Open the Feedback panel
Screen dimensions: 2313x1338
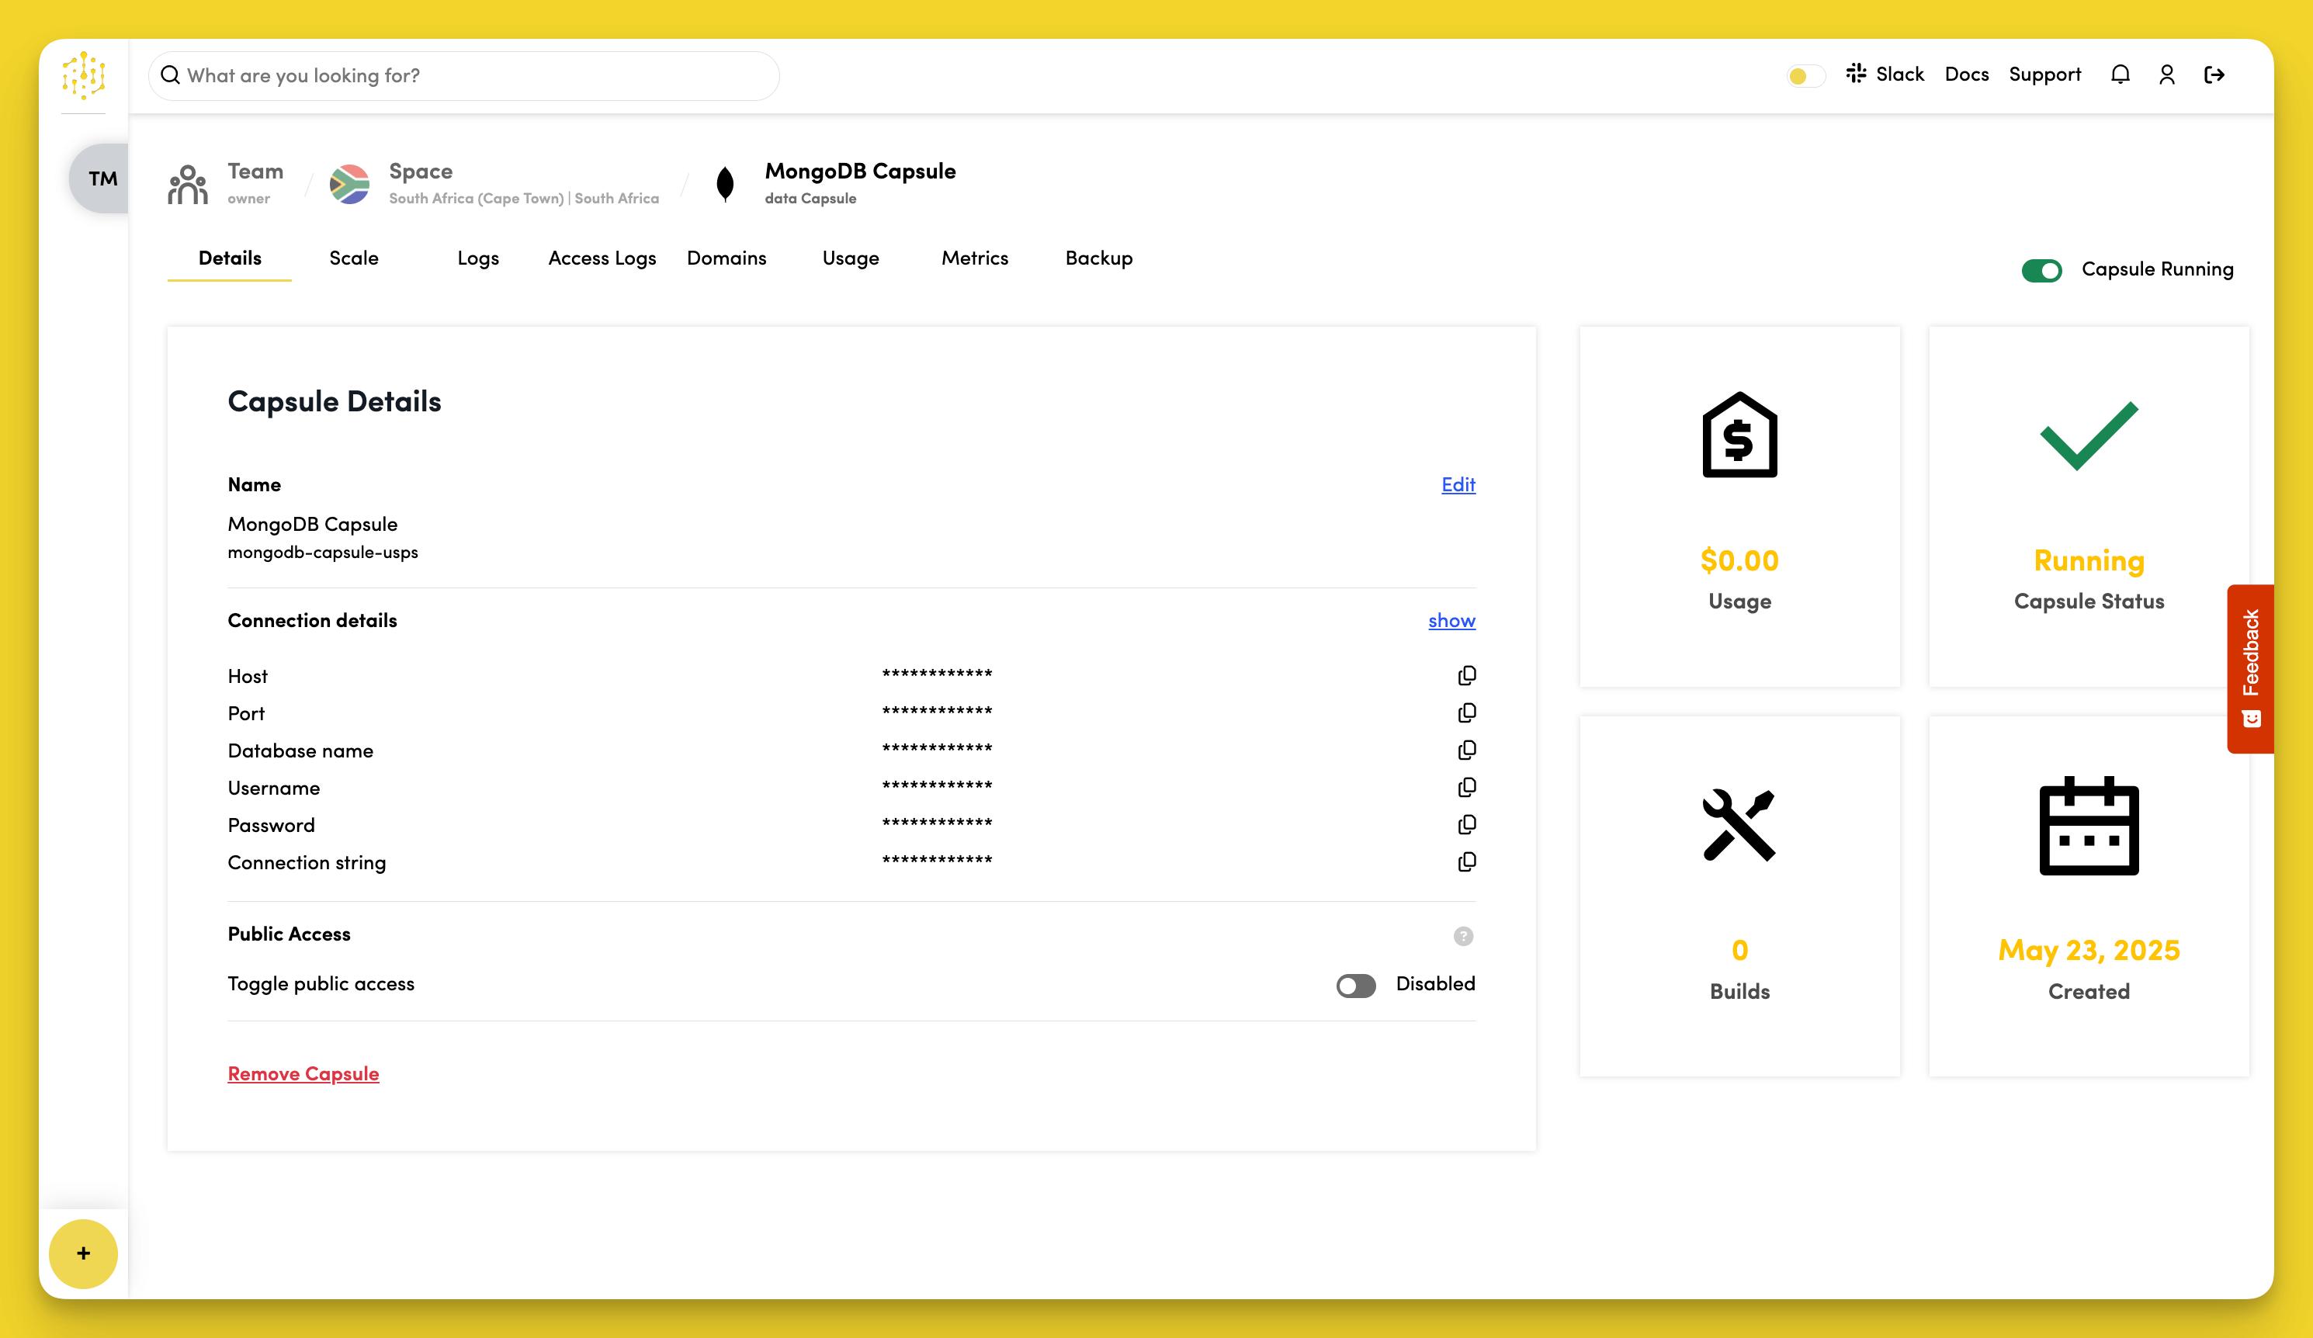coord(2249,667)
